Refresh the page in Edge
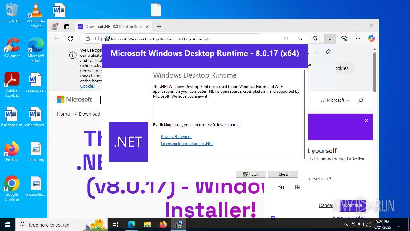410x231 pixels. pyautogui.click(x=70, y=38)
